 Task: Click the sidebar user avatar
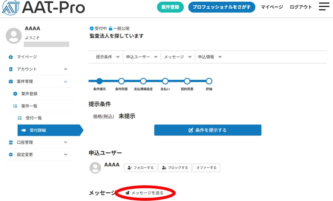pyautogui.click(x=14, y=36)
